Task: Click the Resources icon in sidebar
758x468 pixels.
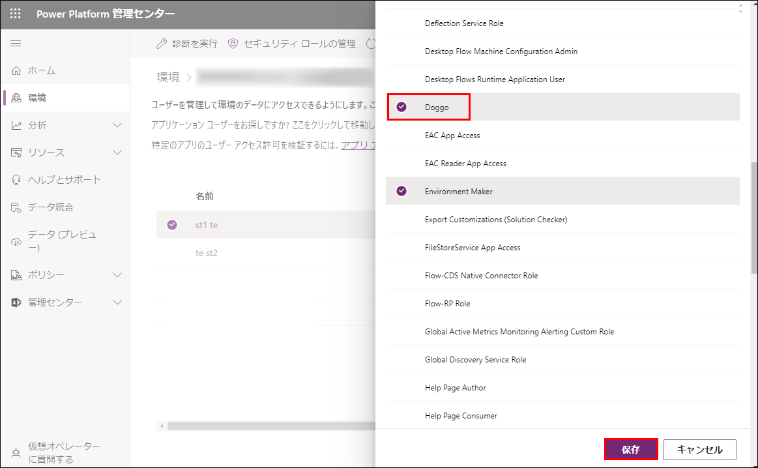Action: click(x=16, y=153)
